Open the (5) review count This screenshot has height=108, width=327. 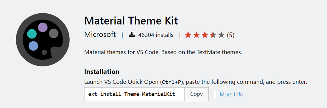coord(231,35)
